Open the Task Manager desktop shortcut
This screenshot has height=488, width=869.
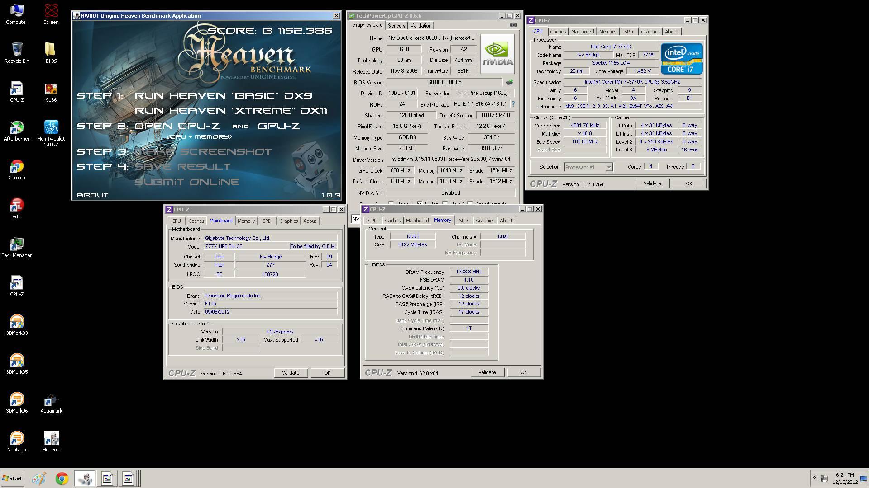tap(16, 247)
